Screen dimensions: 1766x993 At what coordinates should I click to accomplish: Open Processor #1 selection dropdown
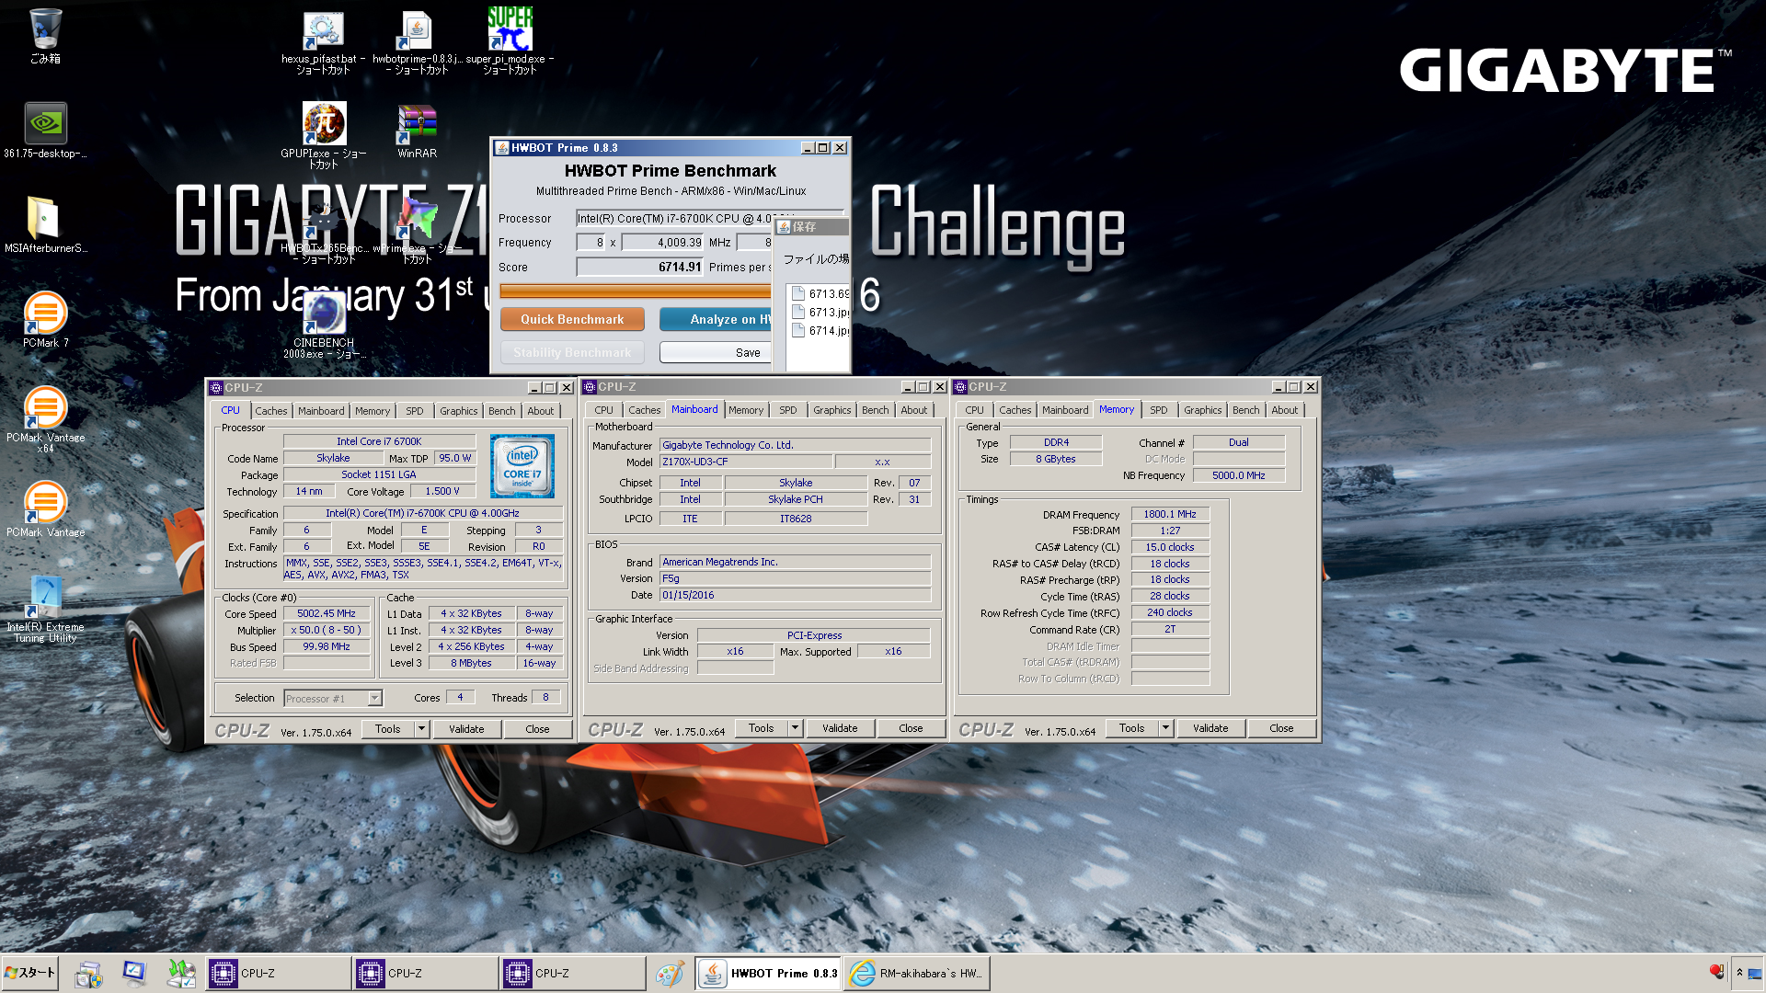pos(333,699)
